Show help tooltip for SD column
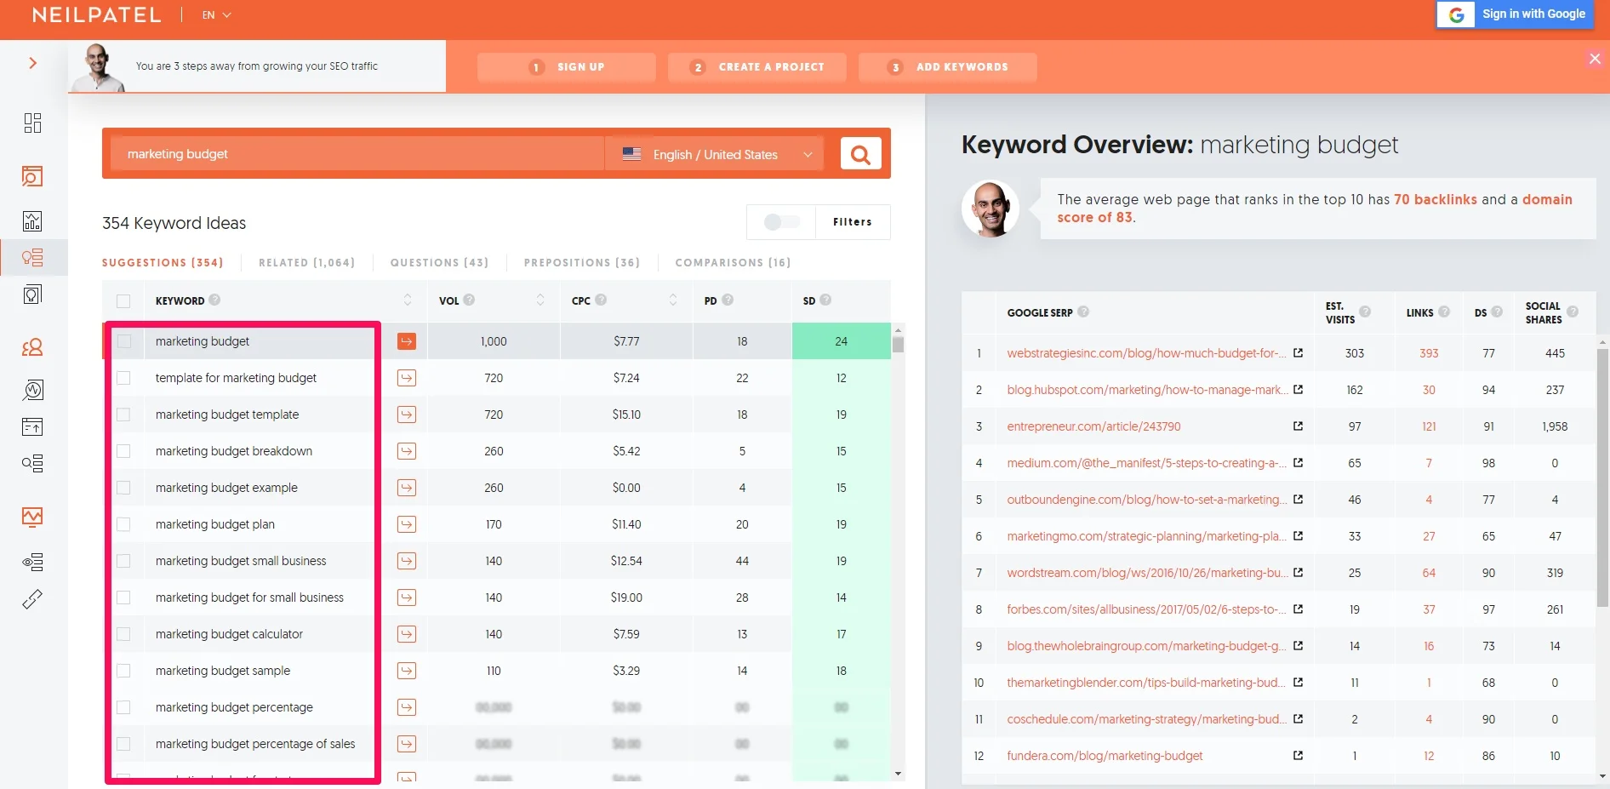 click(x=825, y=300)
